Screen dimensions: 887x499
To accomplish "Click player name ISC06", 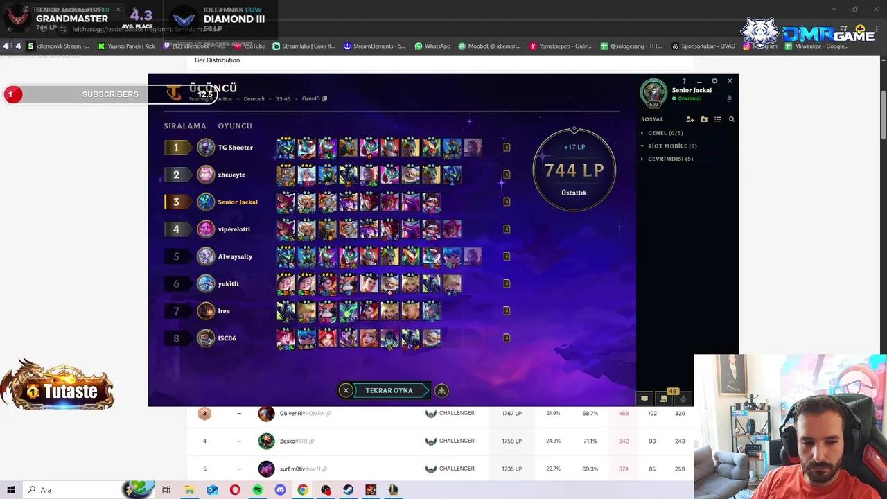I will click(x=227, y=338).
